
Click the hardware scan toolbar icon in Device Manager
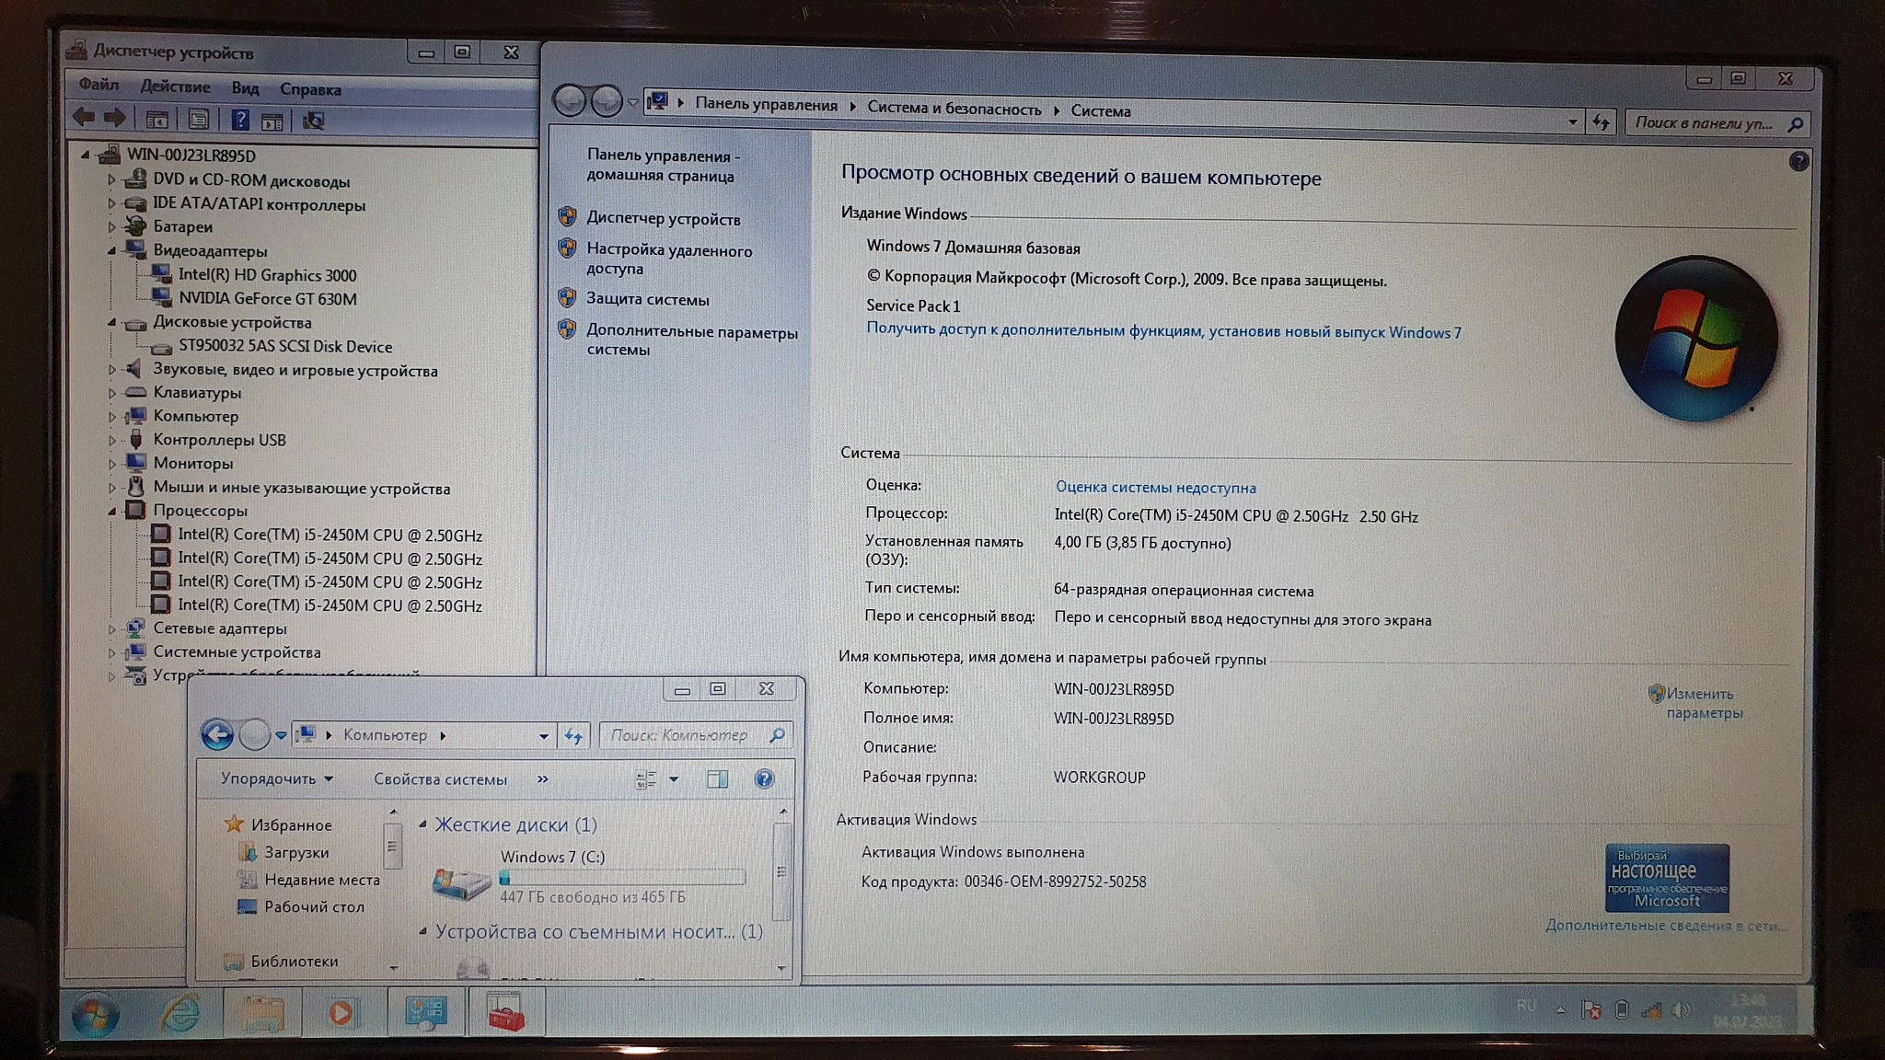click(x=313, y=121)
